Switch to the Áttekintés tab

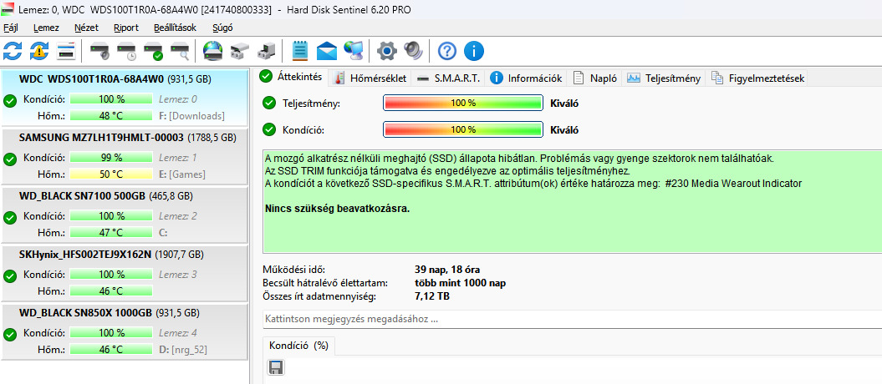tap(292, 78)
